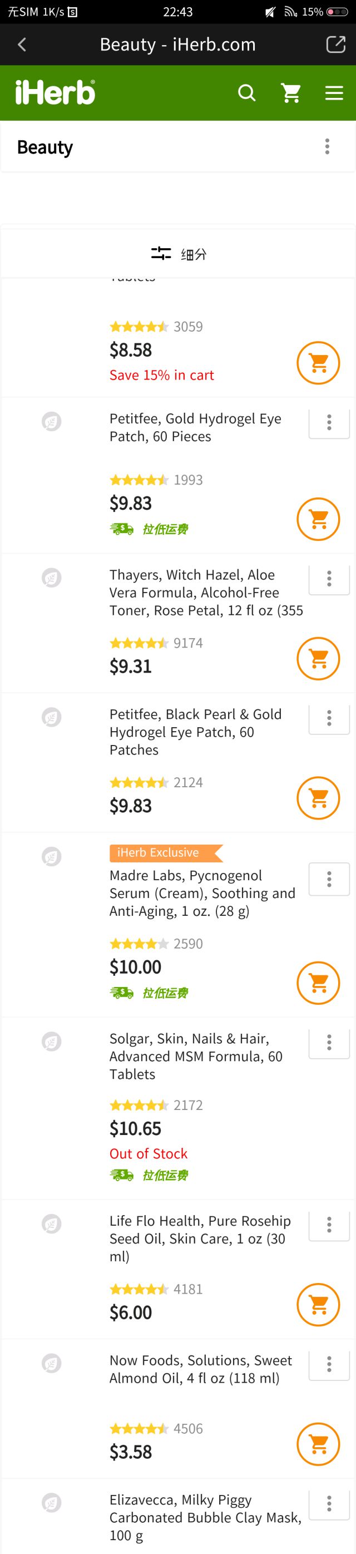The height and width of the screenshot is (1554, 356).
Task: Open the 细分 filter options
Action: tap(178, 254)
